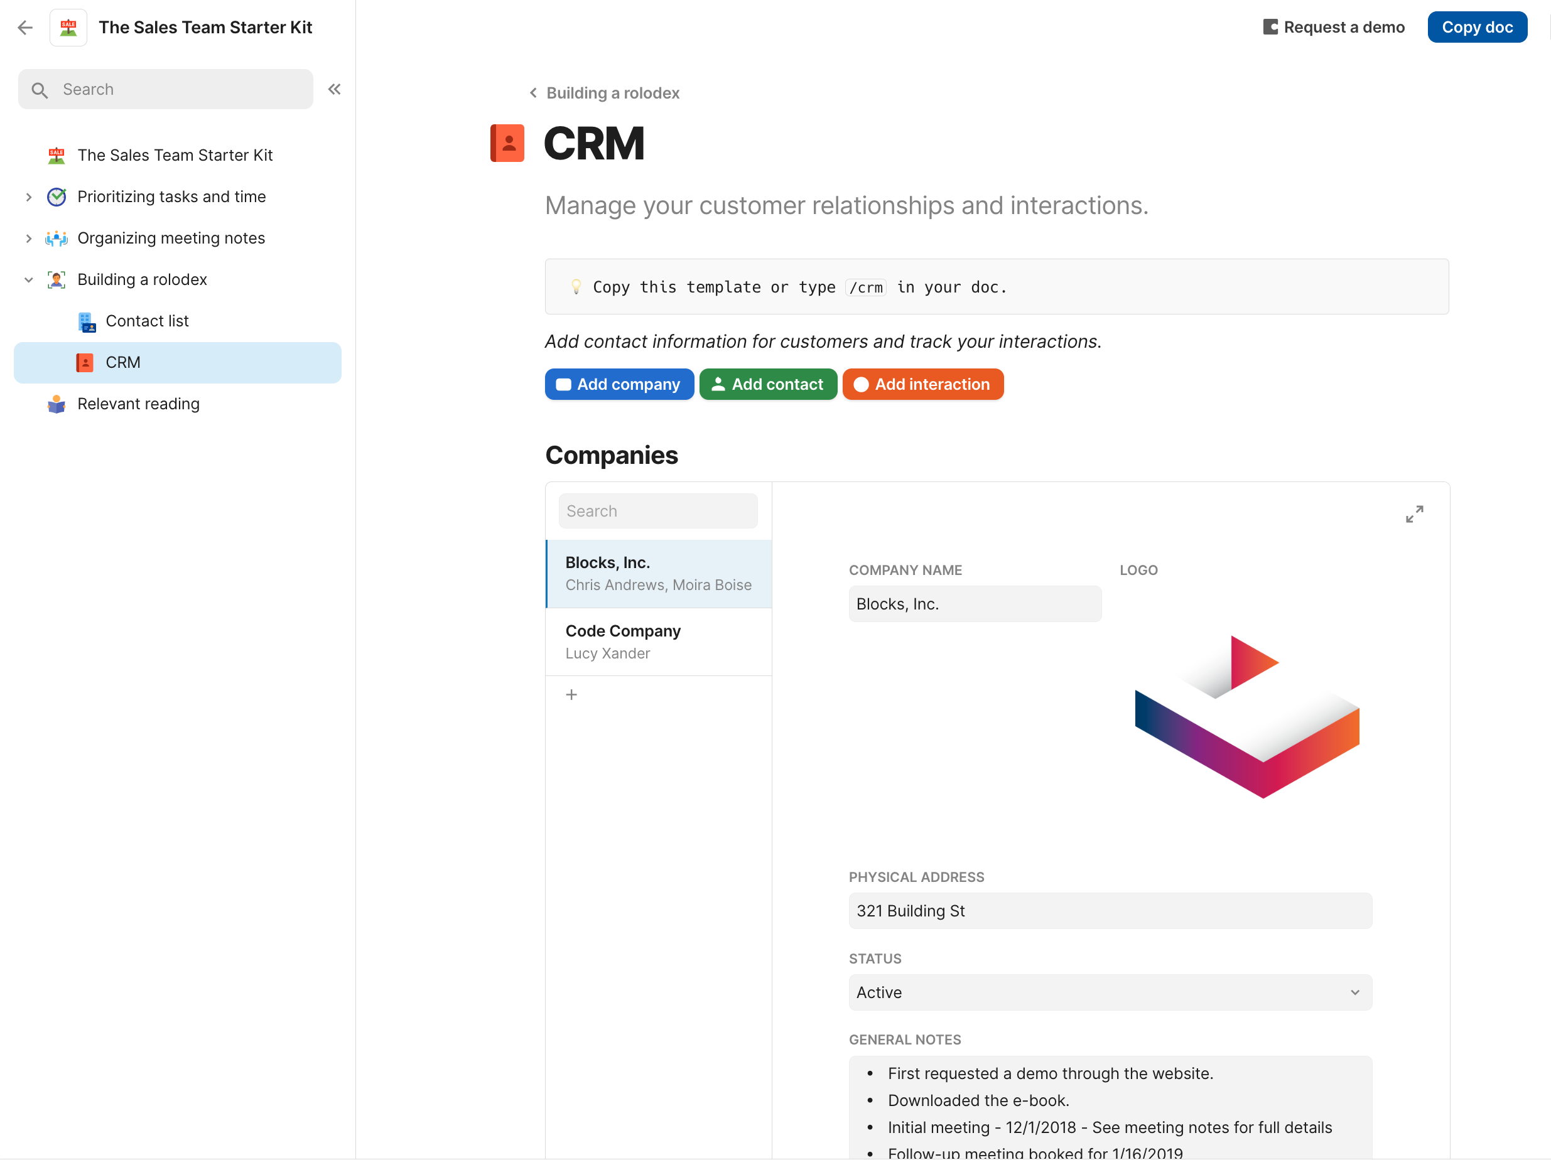Navigate using the Building a rolodex breadcrumb
The width and height of the screenshot is (1551, 1160).
tap(613, 92)
